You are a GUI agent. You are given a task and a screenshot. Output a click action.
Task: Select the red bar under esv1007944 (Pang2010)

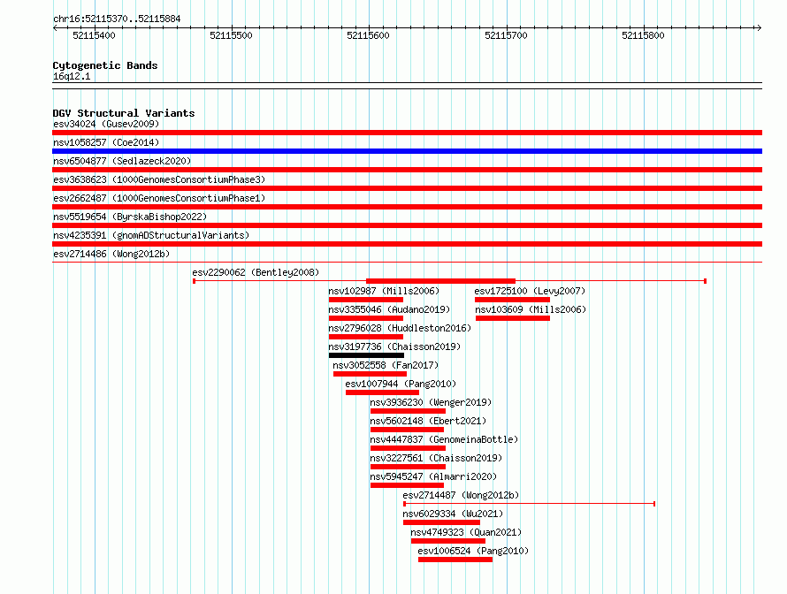pos(383,392)
